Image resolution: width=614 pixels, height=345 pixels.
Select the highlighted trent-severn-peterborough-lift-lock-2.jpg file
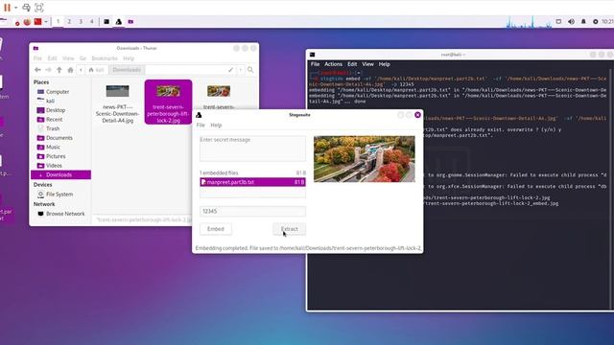click(x=169, y=103)
